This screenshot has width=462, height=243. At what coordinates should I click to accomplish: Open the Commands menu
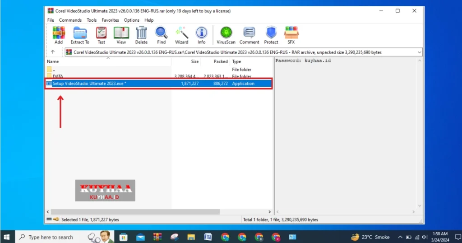click(x=70, y=20)
